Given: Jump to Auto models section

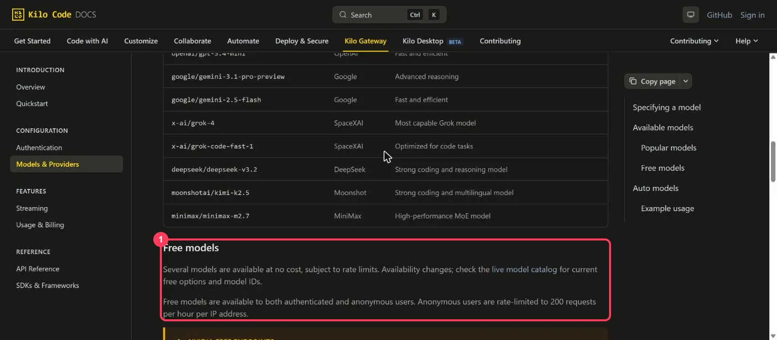Looking at the screenshot, I should (x=656, y=188).
